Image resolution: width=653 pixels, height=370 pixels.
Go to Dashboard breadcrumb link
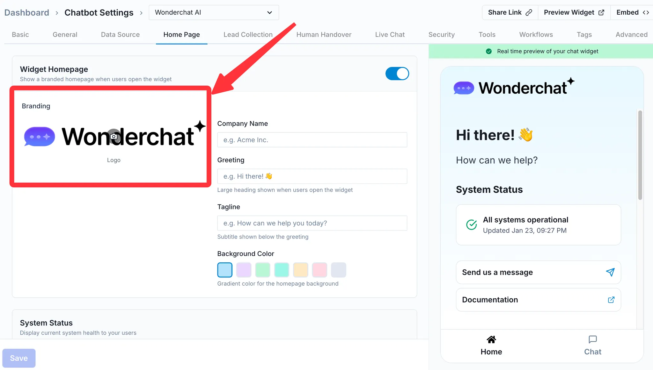27,13
